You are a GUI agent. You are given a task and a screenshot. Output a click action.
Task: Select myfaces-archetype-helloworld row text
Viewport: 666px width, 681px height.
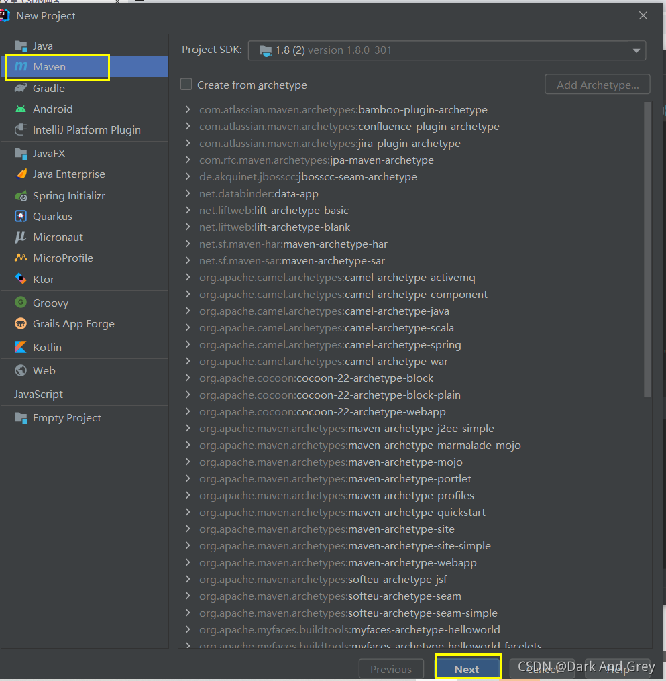click(x=349, y=630)
